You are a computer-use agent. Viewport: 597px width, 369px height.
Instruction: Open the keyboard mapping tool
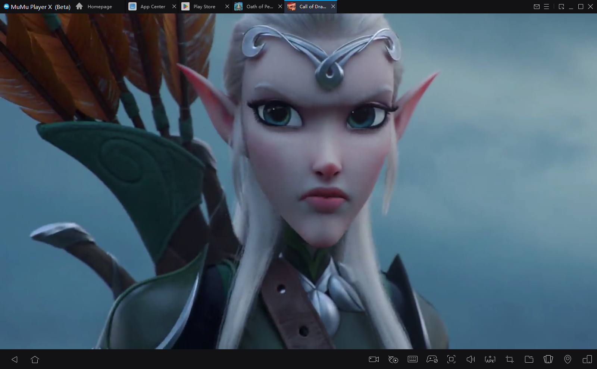tap(413, 359)
